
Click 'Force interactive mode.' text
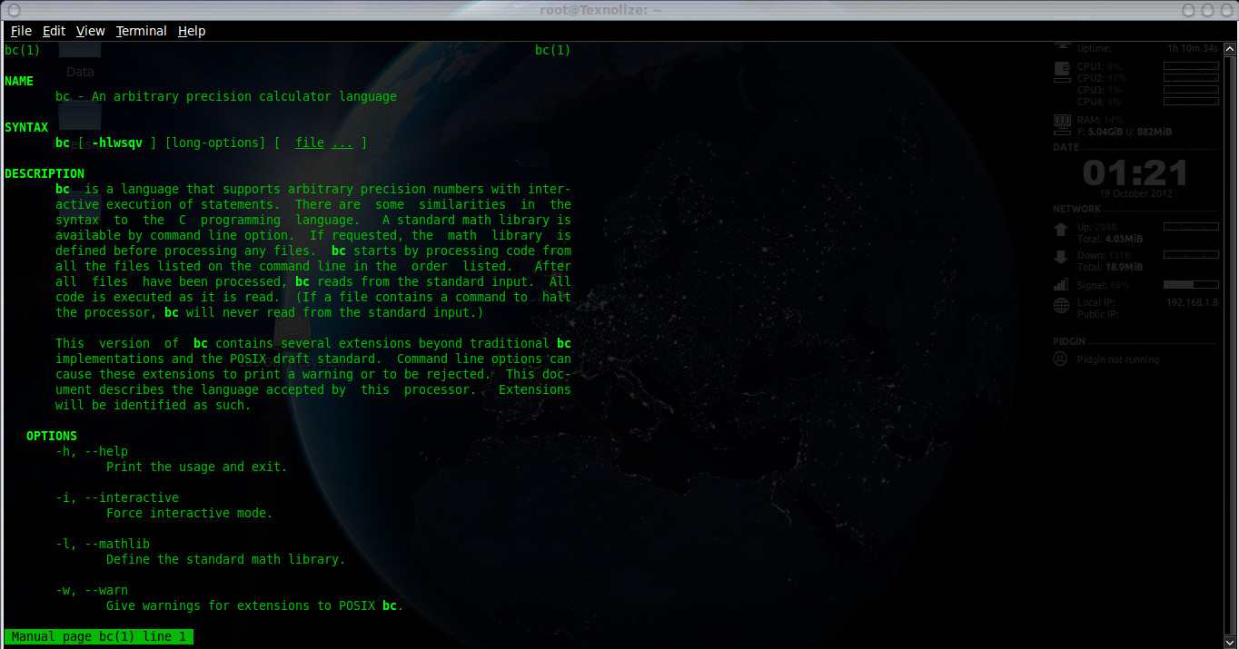[x=190, y=514]
